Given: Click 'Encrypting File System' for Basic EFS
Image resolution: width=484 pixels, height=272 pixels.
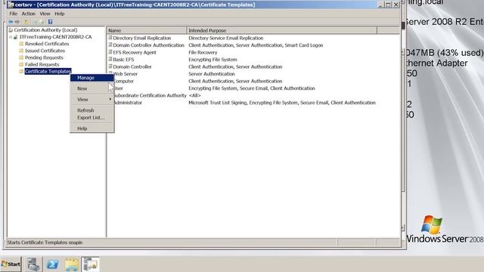Looking at the screenshot, I should pyautogui.click(x=213, y=60).
